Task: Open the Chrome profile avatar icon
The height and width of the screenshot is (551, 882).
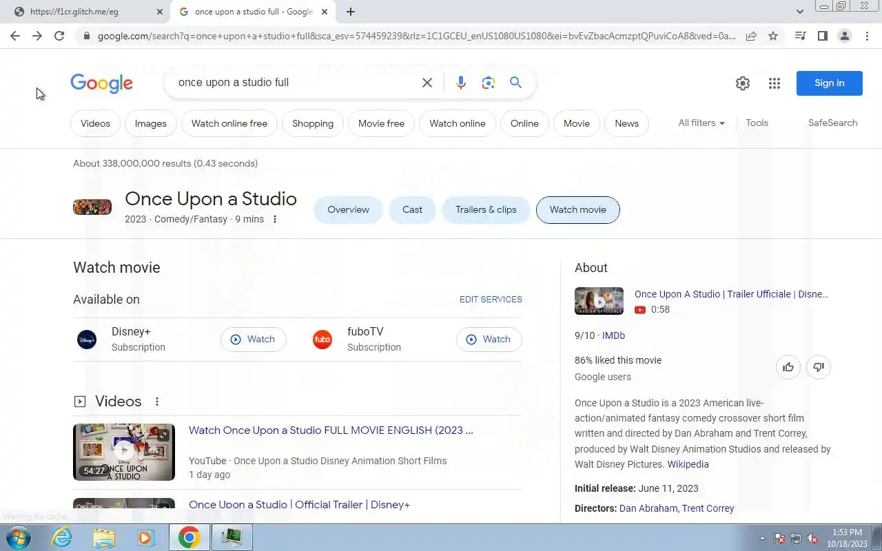Action: 844,36
